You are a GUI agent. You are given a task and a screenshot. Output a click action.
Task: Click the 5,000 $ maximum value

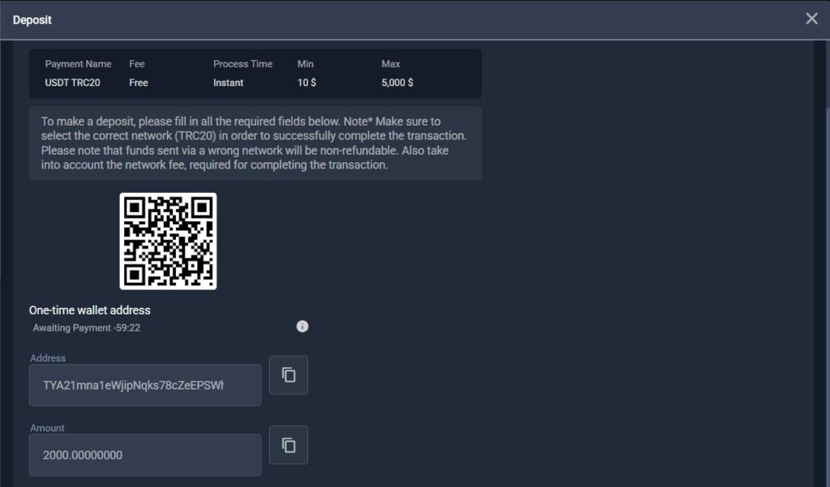tap(397, 83)
